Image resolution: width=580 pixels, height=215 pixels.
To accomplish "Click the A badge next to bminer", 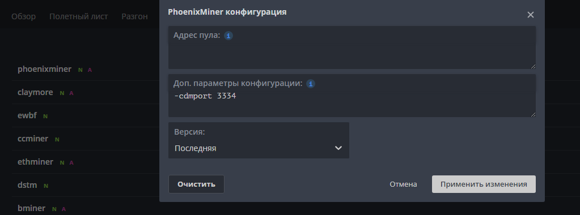I will 63,209.
